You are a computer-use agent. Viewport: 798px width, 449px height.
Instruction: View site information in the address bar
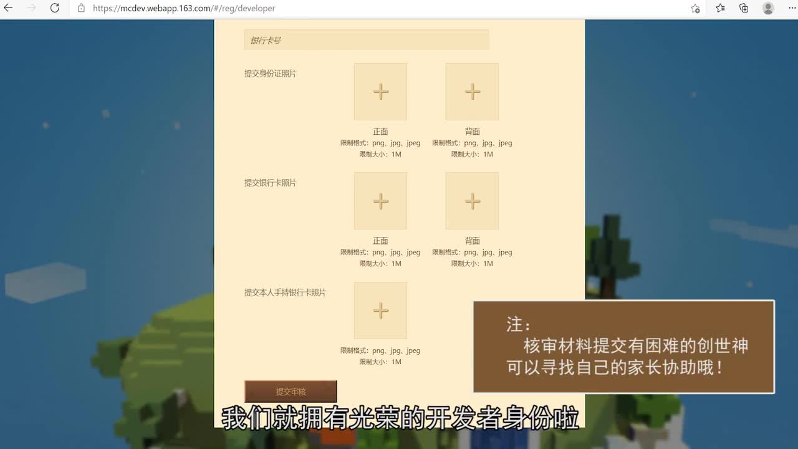point(82,9)
